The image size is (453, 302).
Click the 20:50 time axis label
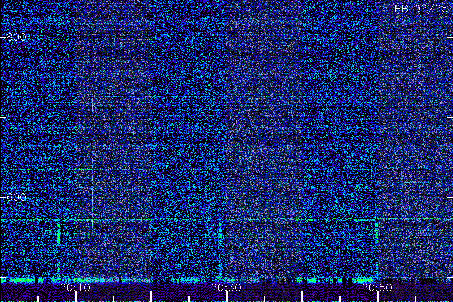(x=377, y=288)
